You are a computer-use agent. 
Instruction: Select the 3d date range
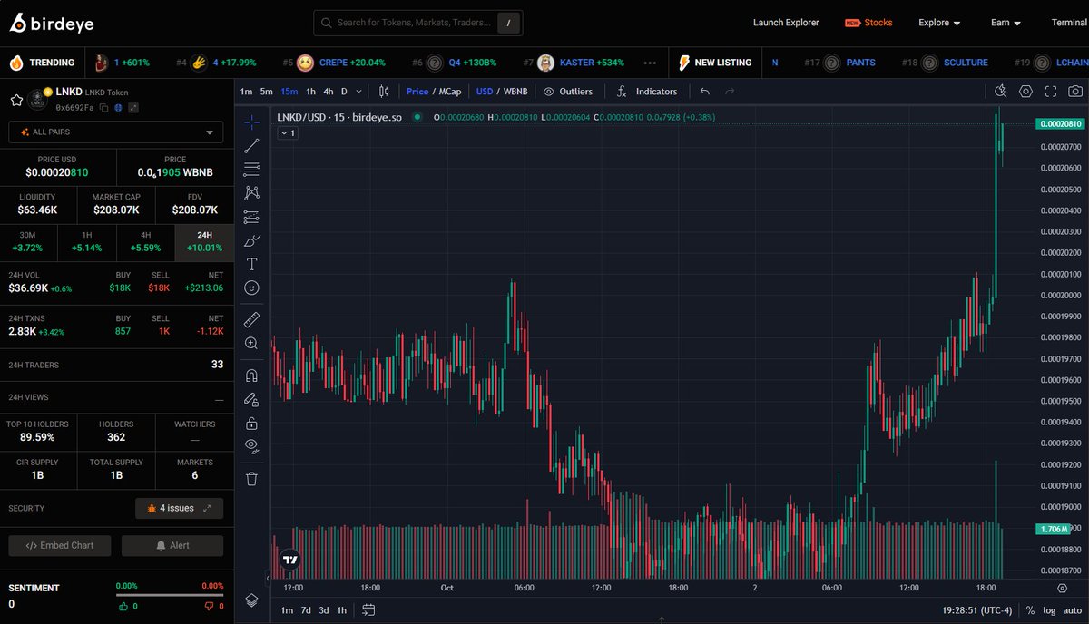click(x=324, y=610)
